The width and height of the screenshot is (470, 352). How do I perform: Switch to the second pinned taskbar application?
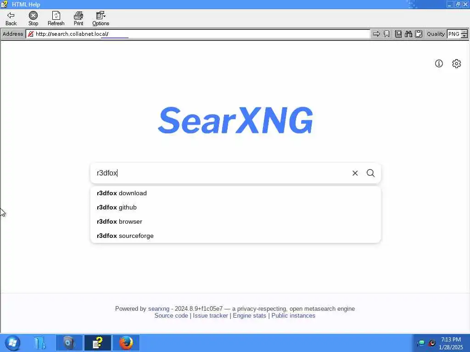point(69,343)
